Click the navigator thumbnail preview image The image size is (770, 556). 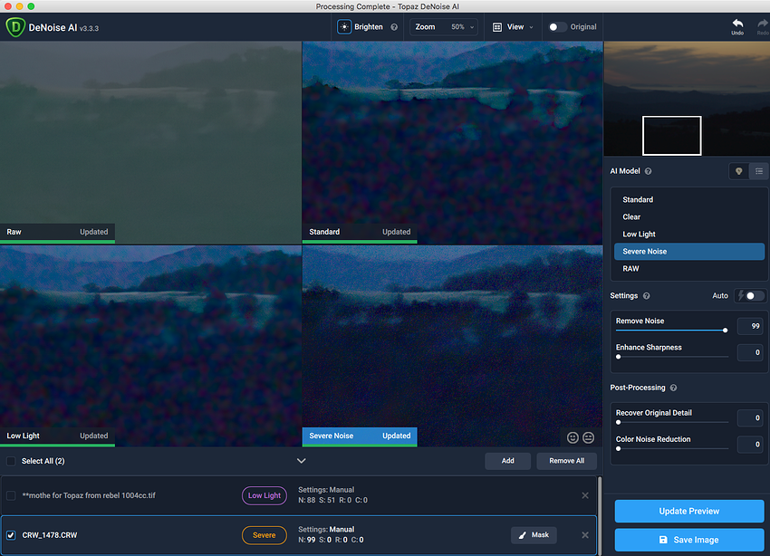687,99
